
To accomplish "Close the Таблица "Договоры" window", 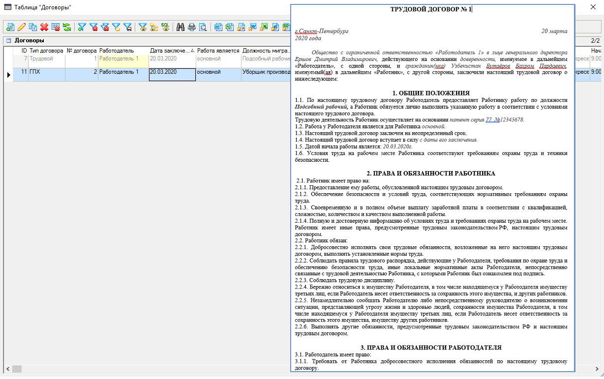I will (593, 7).
